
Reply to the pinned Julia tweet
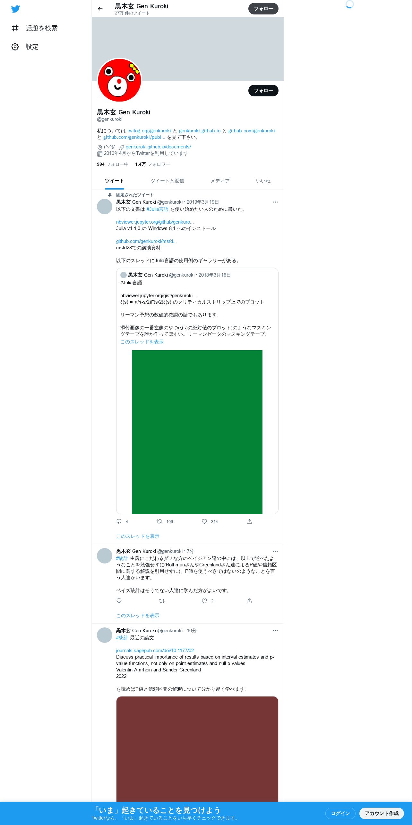tap(119, 521)
